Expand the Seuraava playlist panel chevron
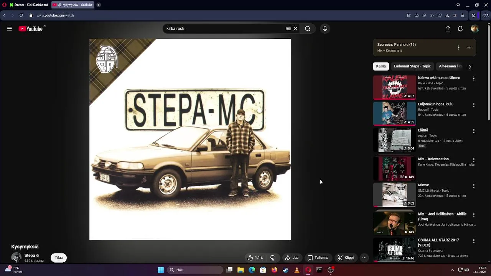 (469, 48)
